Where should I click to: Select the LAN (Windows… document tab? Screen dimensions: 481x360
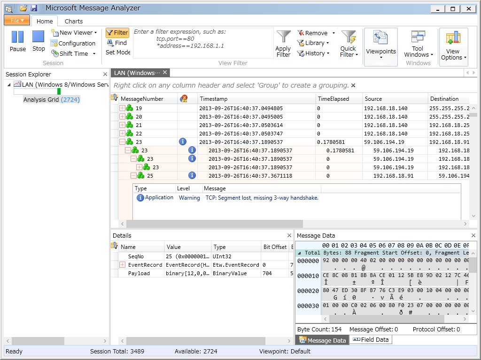pos(137,73)
